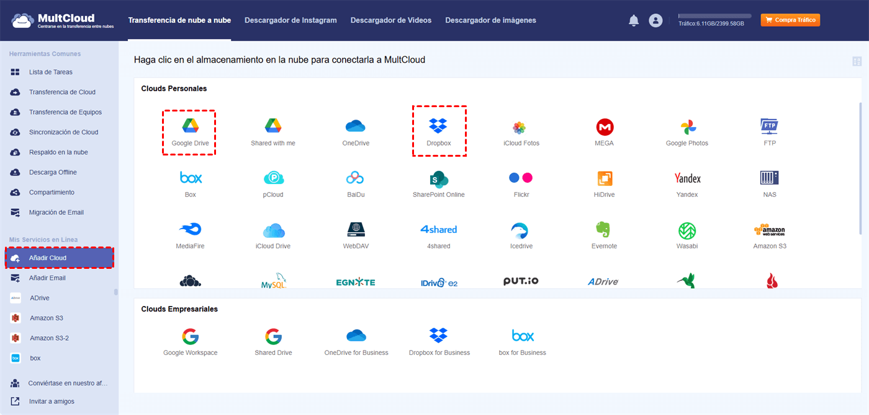Go to Respaldo en la nube
869x415 pixels.
pyautogui.click(x=59, y=152)
